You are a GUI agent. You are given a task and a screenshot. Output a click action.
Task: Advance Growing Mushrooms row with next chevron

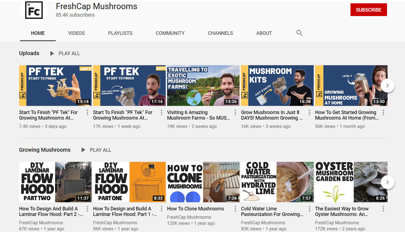coord(387,182)
